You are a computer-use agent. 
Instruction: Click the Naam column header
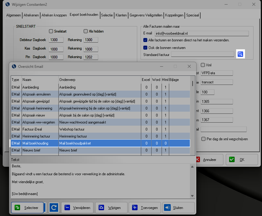[x=40, y=80]
